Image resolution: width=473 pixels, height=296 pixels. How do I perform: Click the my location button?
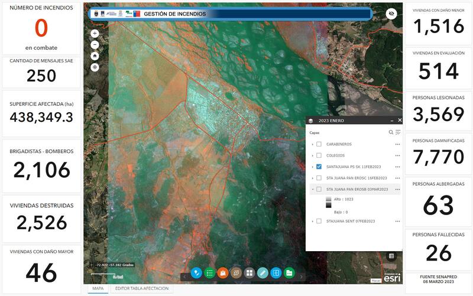95,67
